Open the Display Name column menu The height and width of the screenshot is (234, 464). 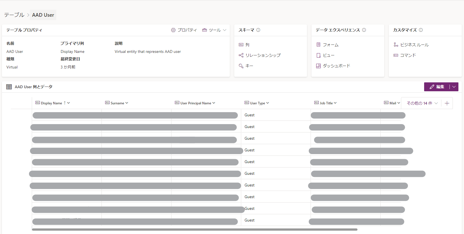[69, 103]
